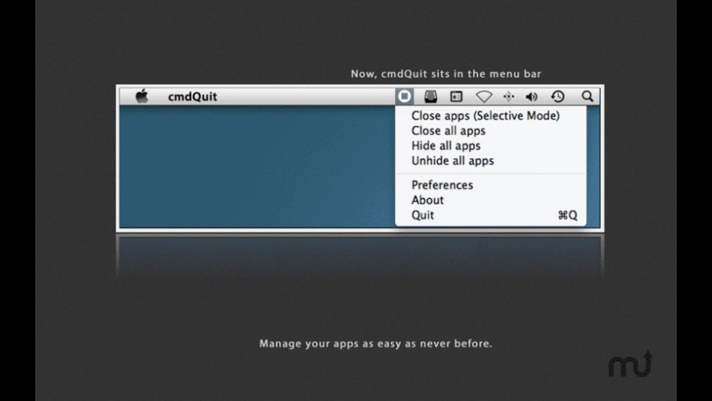Choose Close apps (Selective Mode)

pyautogui.click(x=490, y=116)
